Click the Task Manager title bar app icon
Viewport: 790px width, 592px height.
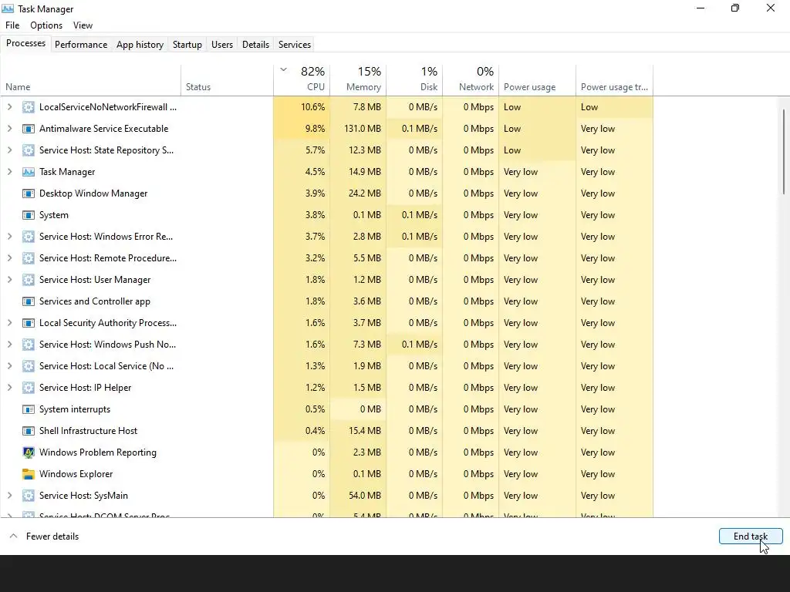click(8, 8)
